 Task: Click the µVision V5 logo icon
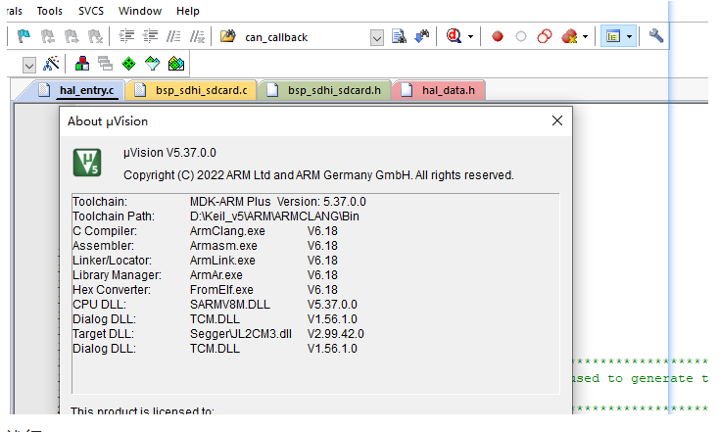[x=87, y=163]
